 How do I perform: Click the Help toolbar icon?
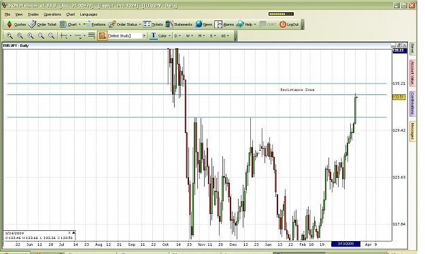click(240, 24)
